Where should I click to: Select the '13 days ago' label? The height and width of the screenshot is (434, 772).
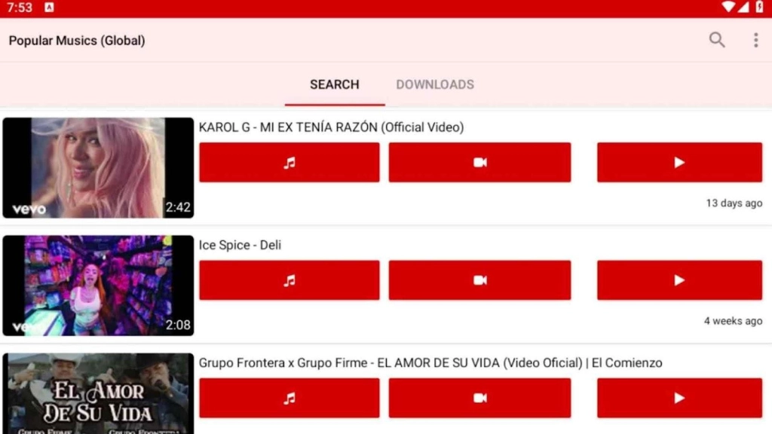click(x=734, y=203)
